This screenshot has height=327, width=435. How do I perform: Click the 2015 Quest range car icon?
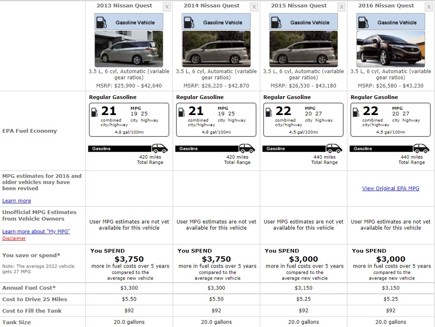click(334, 149)
